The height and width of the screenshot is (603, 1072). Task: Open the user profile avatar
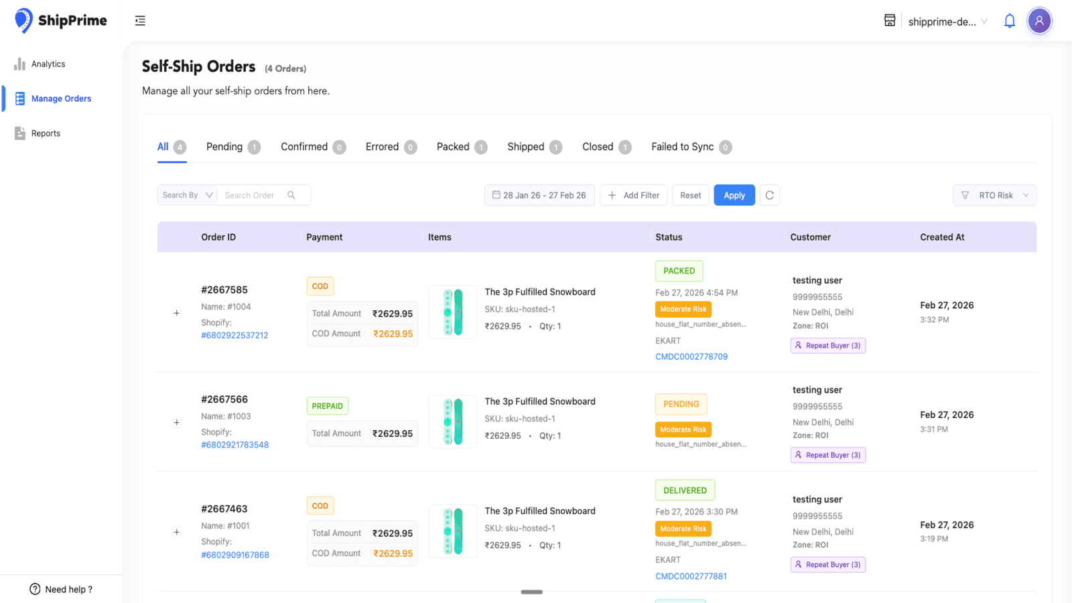[1039, 21]
